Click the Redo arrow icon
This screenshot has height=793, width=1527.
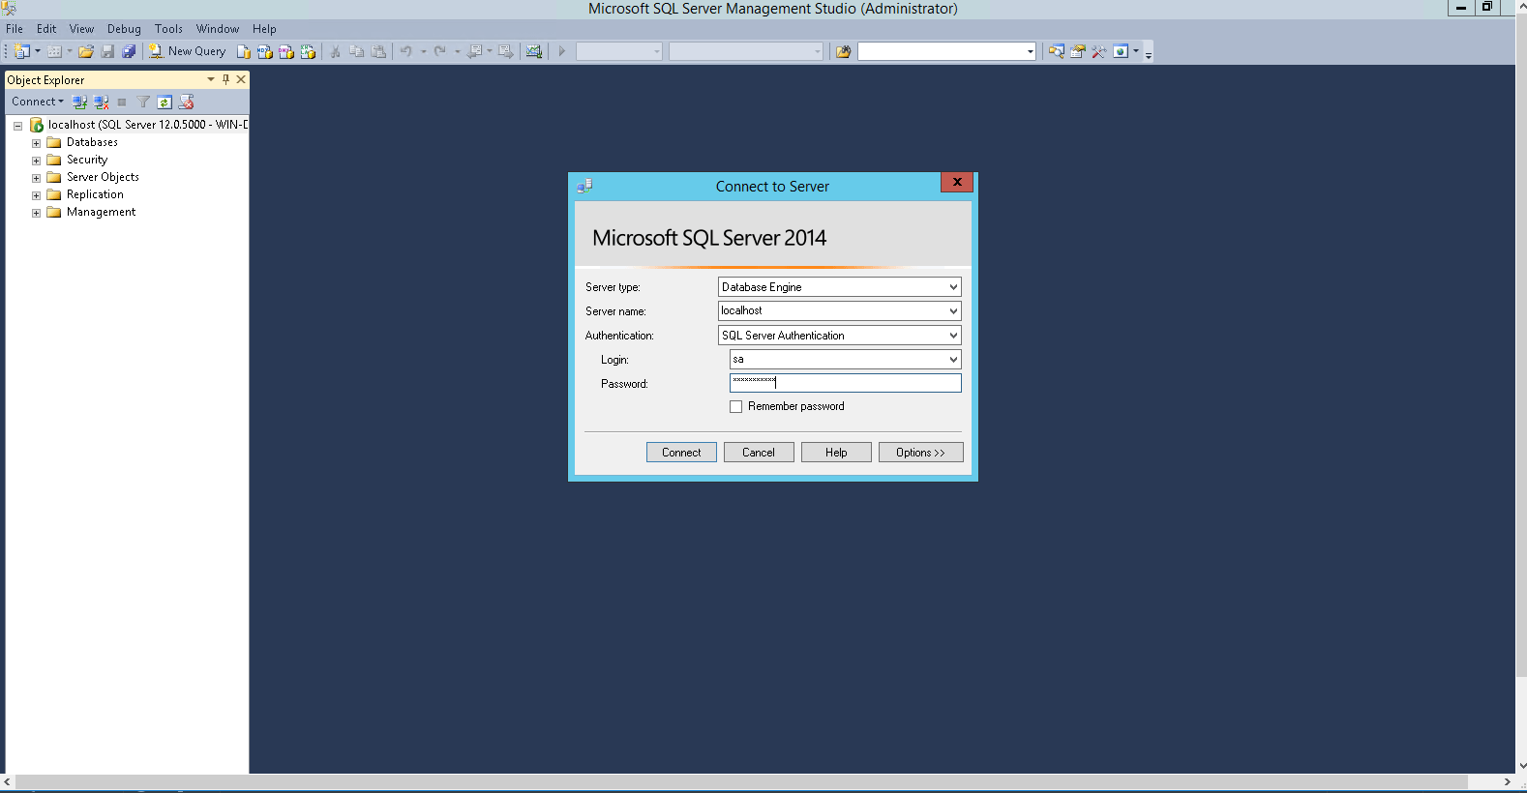[x=440, y=51]
